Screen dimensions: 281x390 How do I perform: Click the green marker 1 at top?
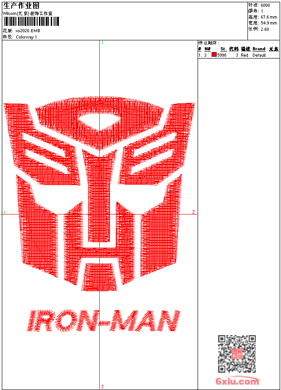coord(102,42)
